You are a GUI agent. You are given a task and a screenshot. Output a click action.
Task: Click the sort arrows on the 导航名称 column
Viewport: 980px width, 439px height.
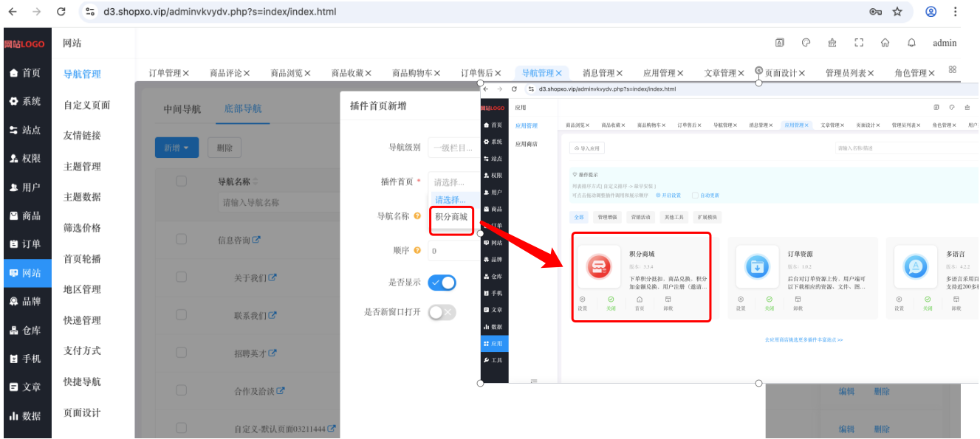point(256,182)
